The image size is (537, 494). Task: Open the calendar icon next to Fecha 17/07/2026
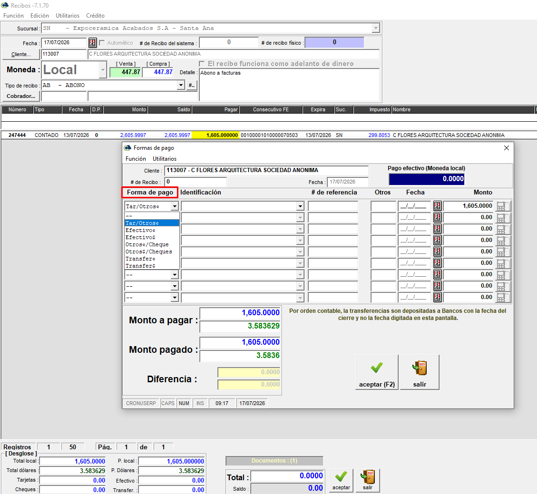click(92, 43)
